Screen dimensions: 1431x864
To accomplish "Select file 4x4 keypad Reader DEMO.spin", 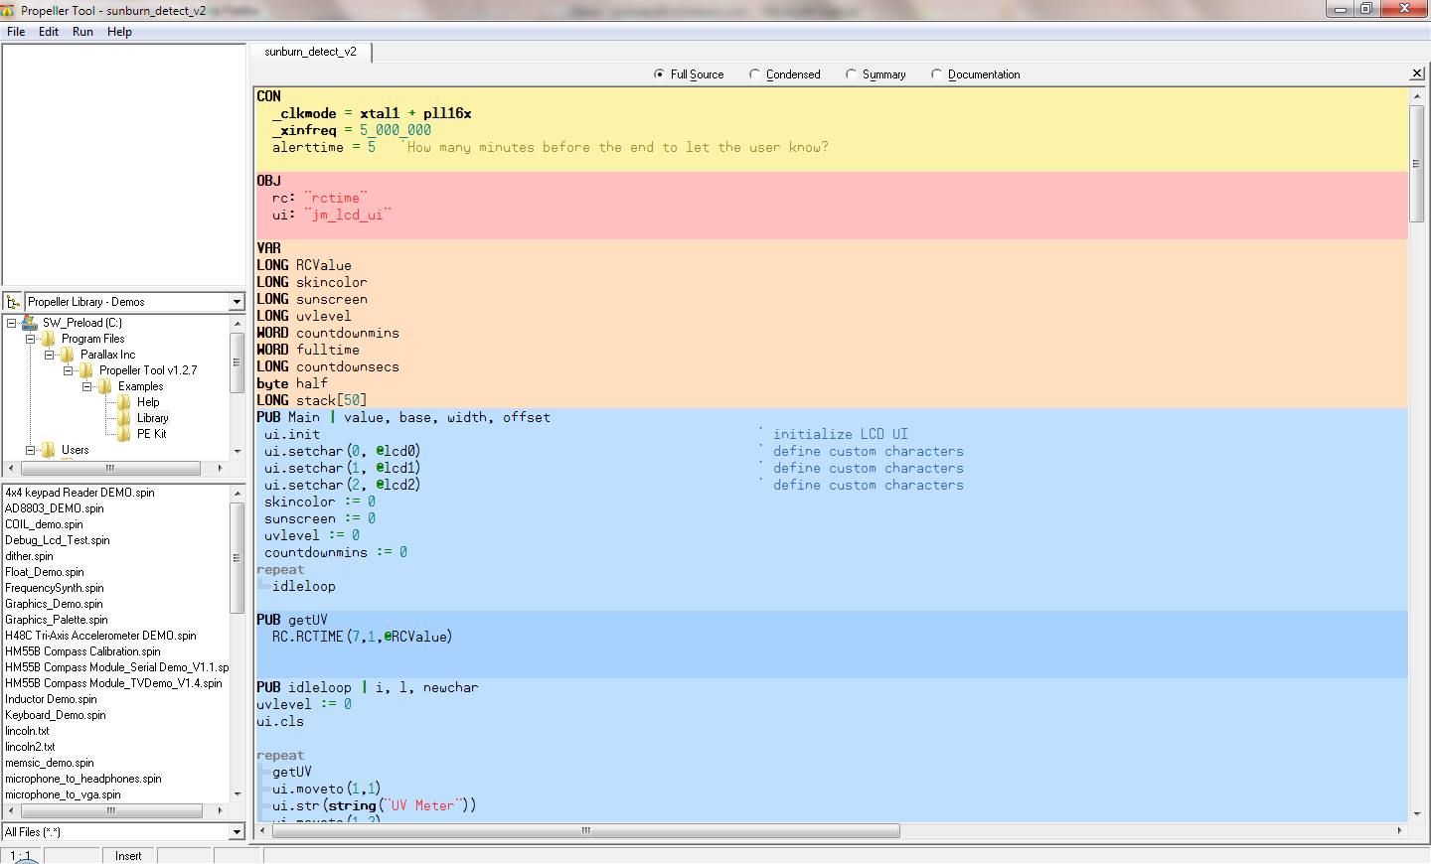I will pos(79,493).
